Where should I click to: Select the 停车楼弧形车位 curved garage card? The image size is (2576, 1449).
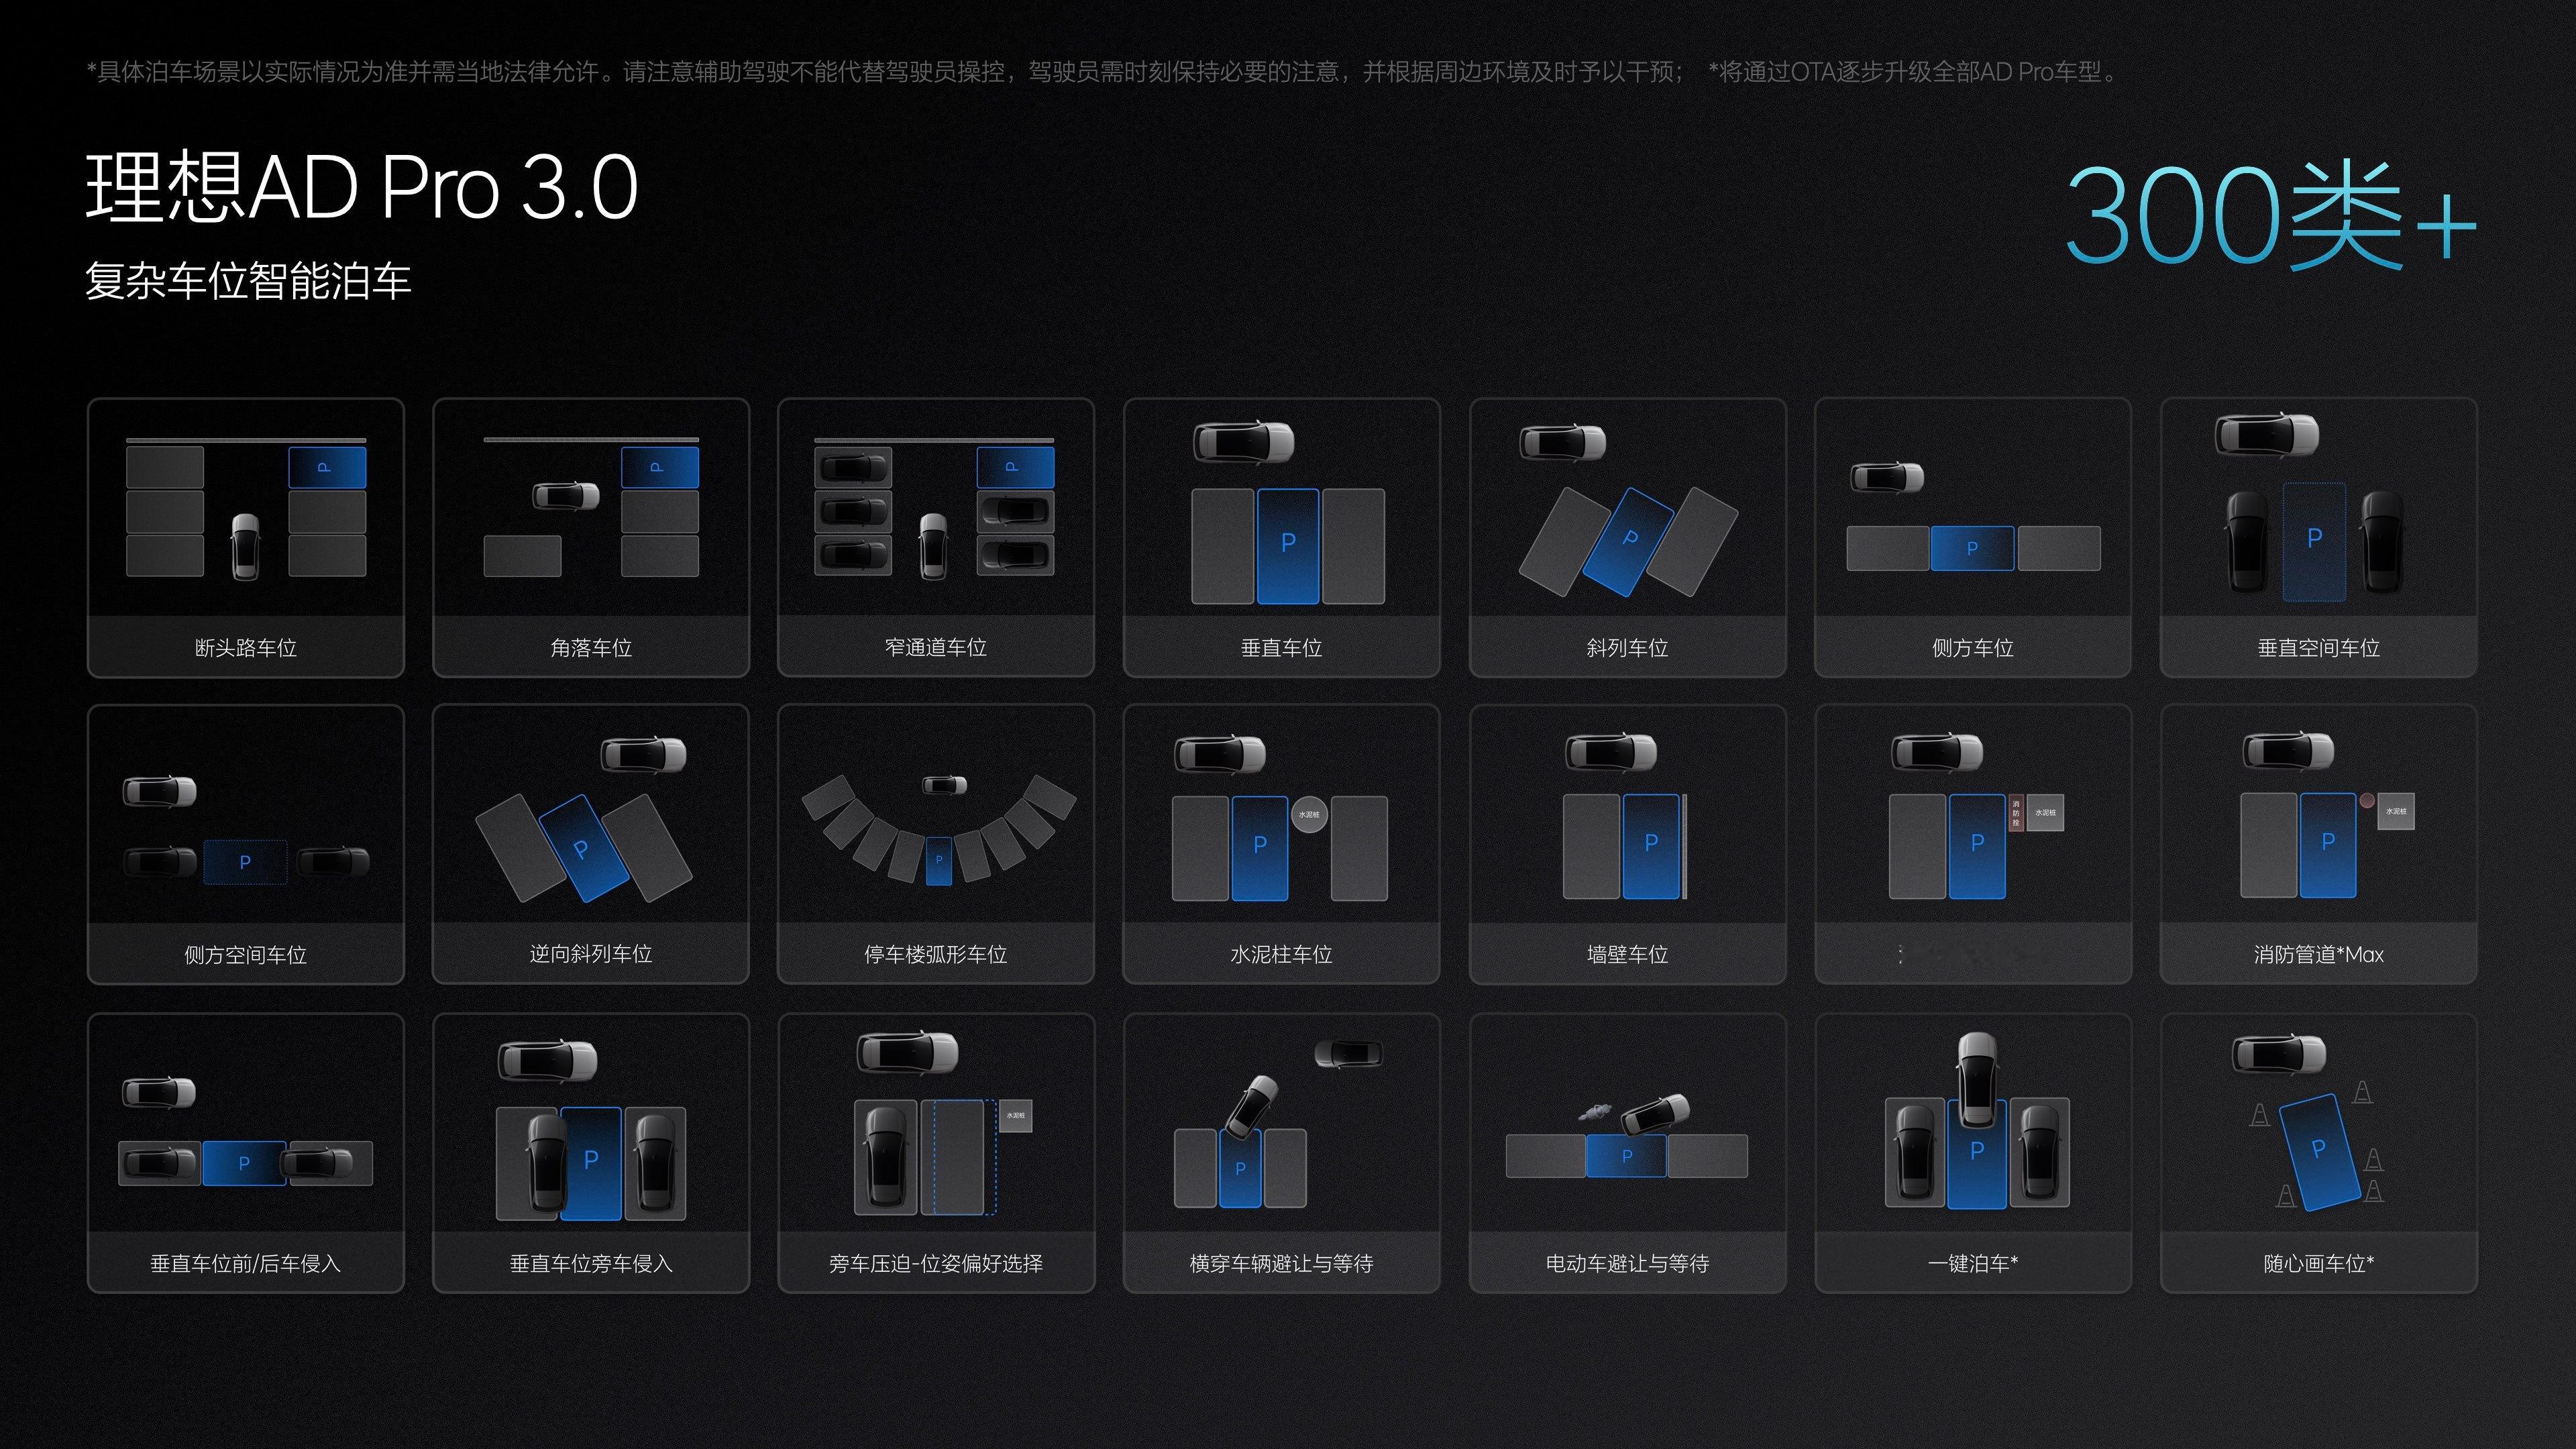(936, 845)
